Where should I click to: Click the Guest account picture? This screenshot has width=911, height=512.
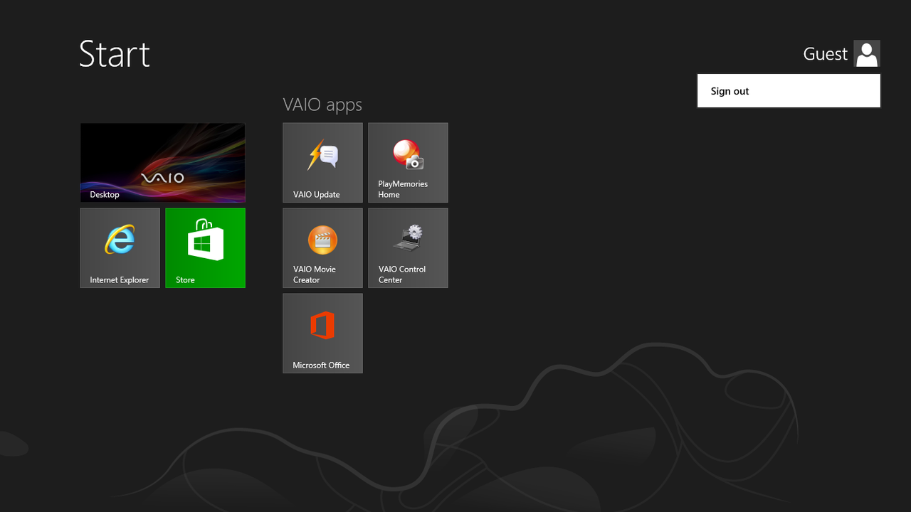tap(867, 53)
